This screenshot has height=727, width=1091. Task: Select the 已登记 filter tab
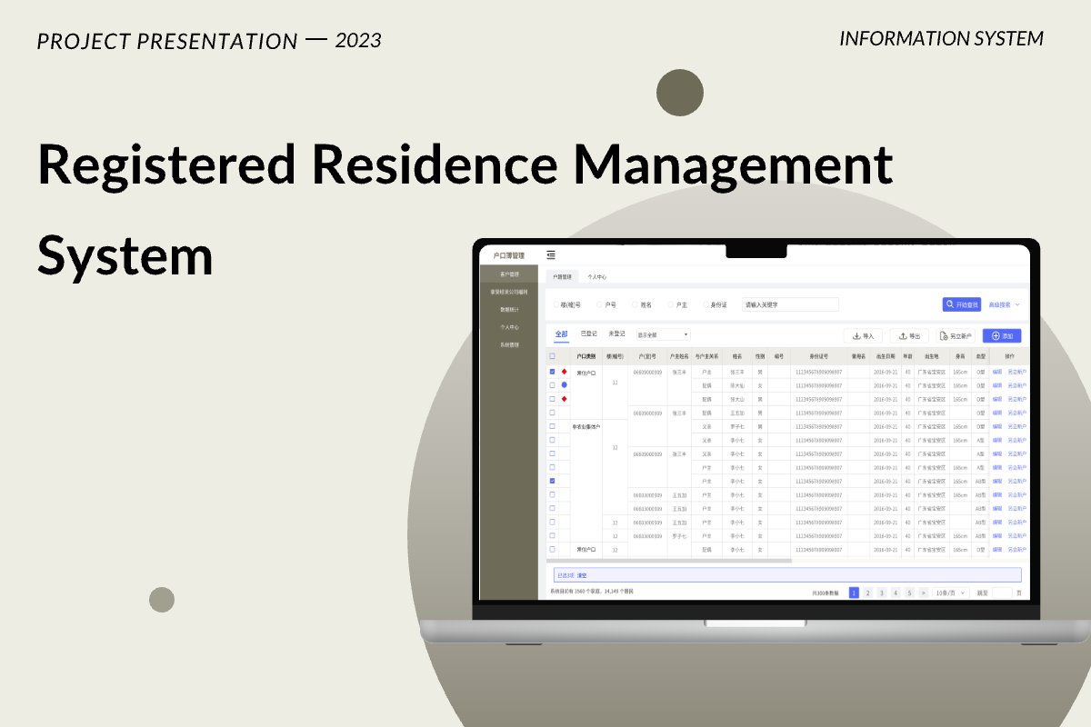[x=587, y=334]
